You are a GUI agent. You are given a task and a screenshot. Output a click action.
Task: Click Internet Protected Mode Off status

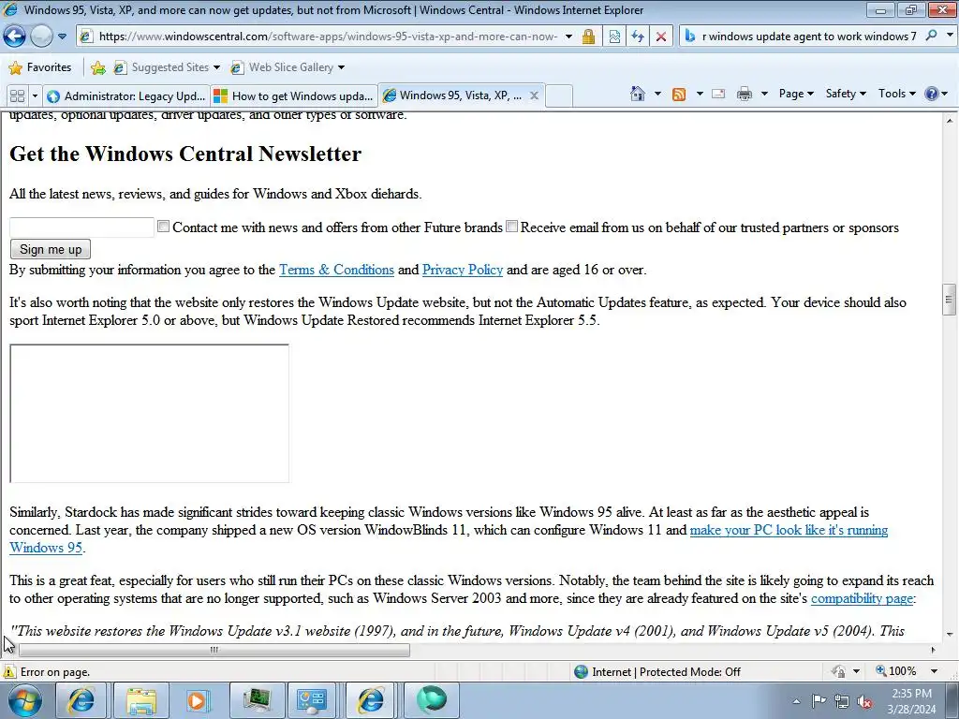tap(658, 672)
